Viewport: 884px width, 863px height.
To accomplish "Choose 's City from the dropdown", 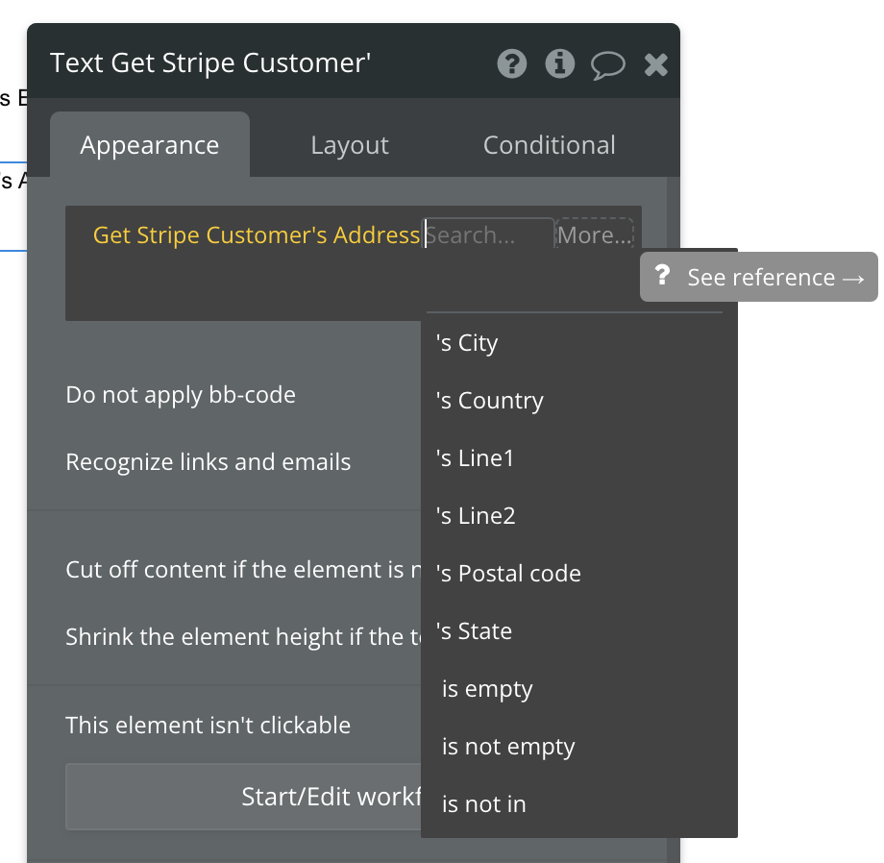I will click(x=467, y=343).
